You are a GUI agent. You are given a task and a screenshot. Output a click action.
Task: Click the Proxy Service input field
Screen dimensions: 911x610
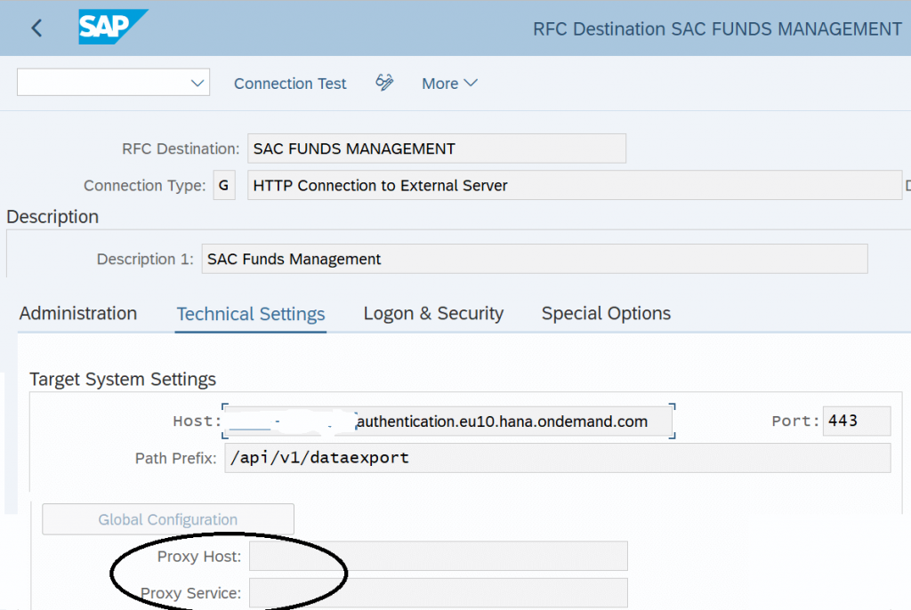[436, 592]
